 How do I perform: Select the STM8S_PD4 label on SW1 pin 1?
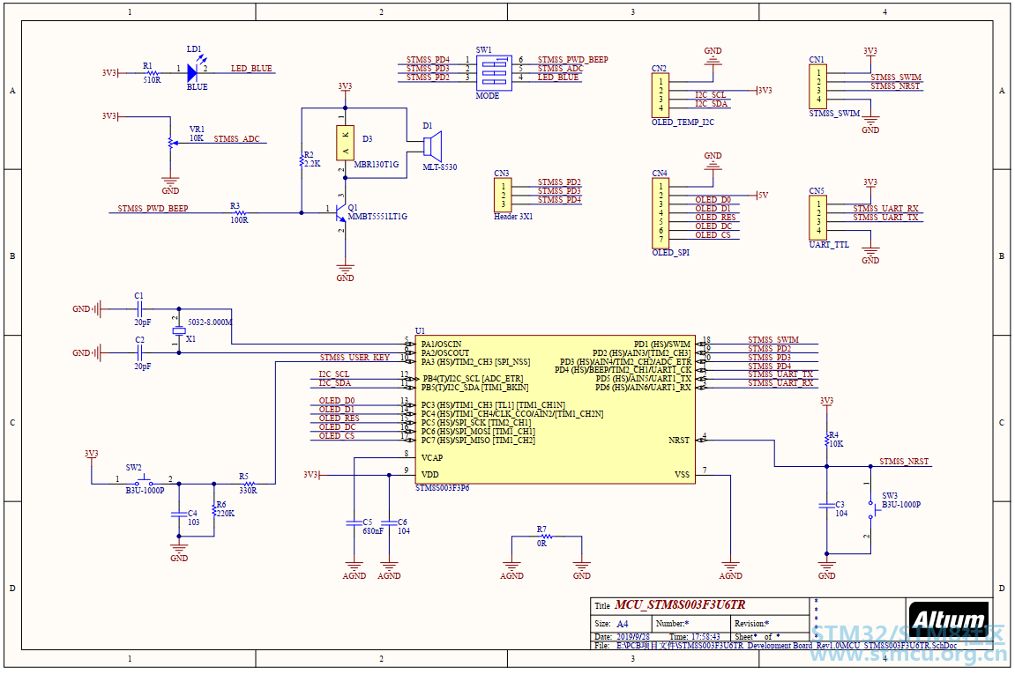428,60
